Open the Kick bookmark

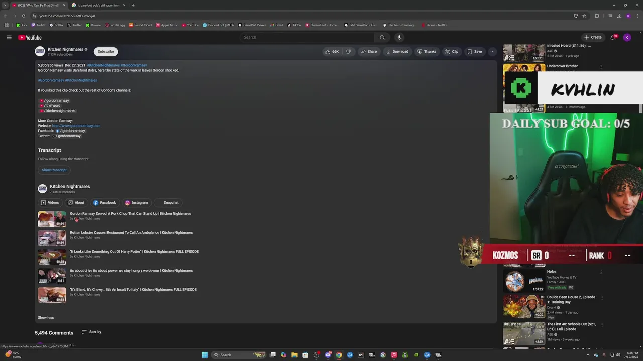click(21, 25)
